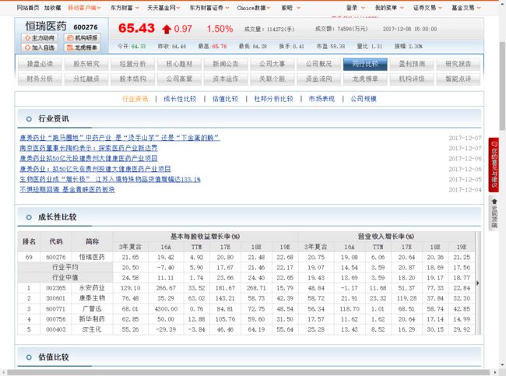
Task: Click table cell ST生化
Action: [x=92, y=329]
